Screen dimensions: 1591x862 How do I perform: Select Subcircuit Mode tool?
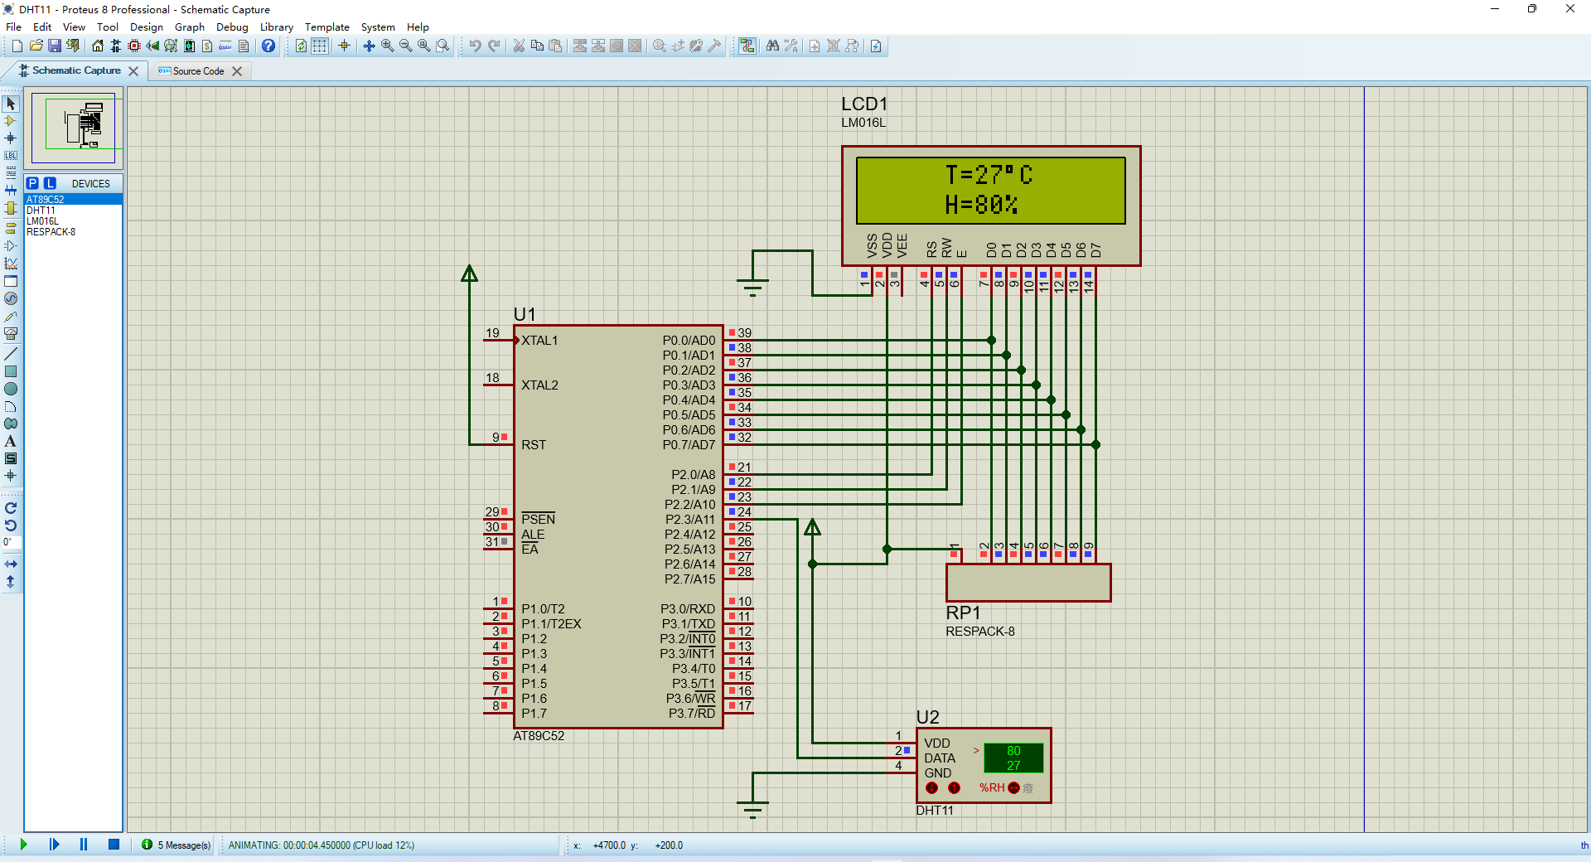tap(11, 208)
